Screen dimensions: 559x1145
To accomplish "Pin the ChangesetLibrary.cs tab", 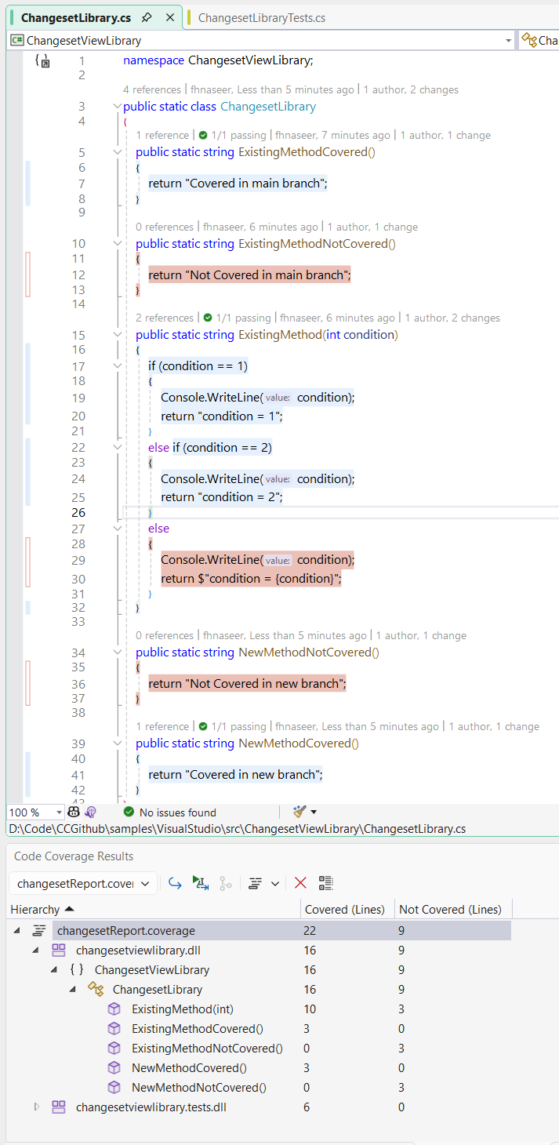I will tap(147, 17).
